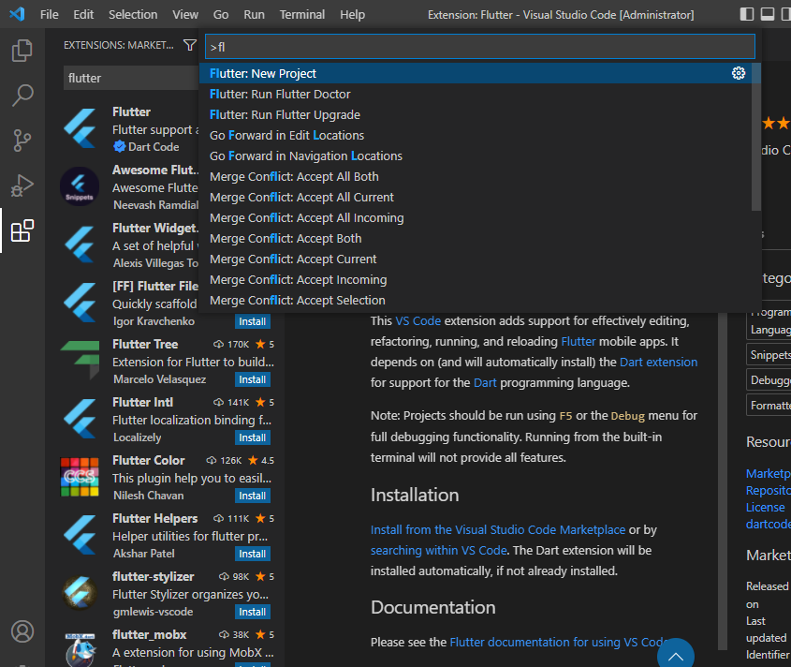791x667 pixels.
Task: Select the Flutter Intl extension icon
Action: coord(81,419)
